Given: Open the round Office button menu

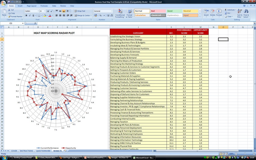Looking at the screenshot, I should (x=3, y=3).
